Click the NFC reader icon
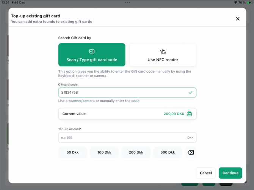Image resolution: width=254 pixels, height=190 pixels. [163, 51]
